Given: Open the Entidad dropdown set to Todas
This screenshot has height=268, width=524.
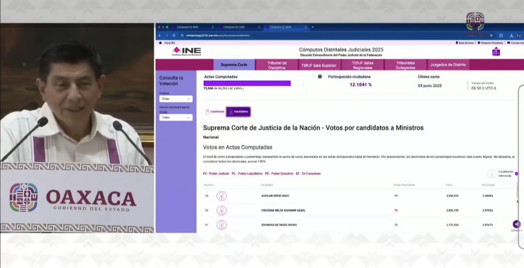Looking at the screenshot, I should tap(176, 99).
